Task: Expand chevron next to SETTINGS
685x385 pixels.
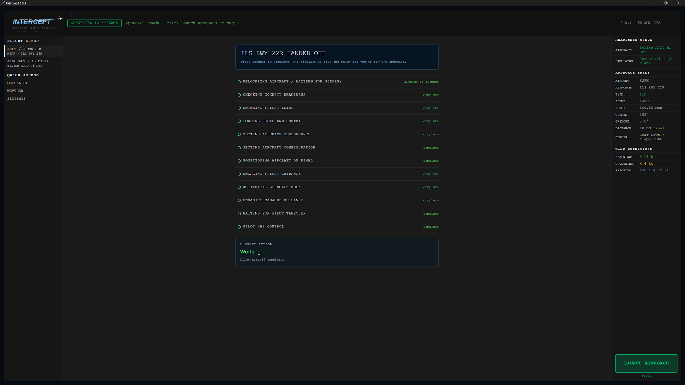Action: [x=59, y=99]
